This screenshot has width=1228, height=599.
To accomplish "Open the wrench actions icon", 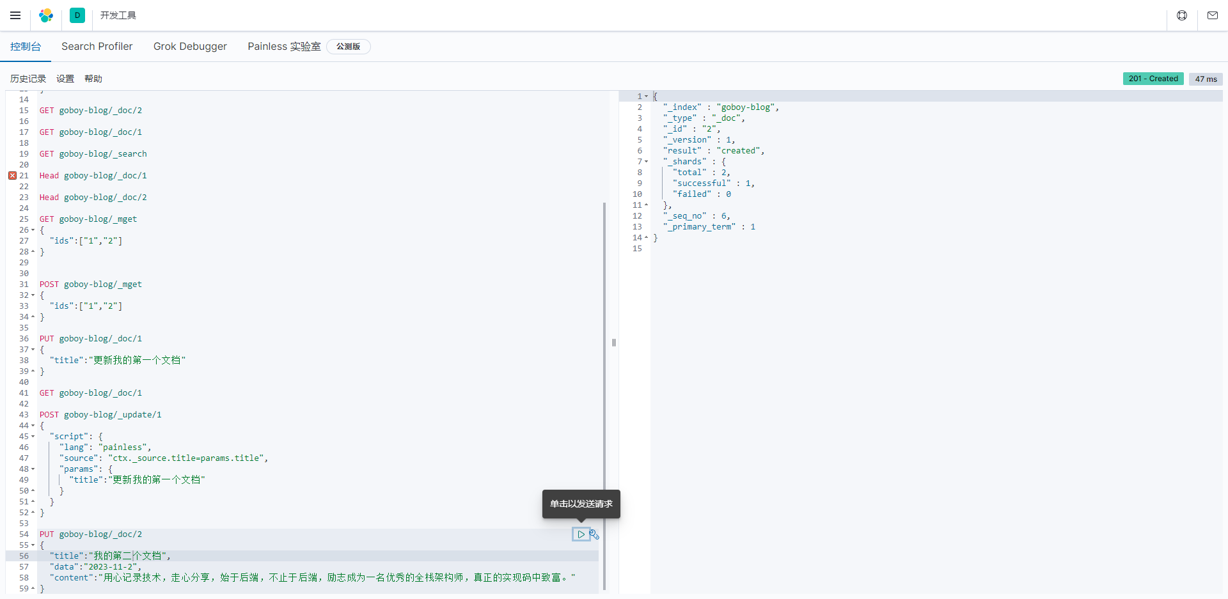I will pos(594,534).
